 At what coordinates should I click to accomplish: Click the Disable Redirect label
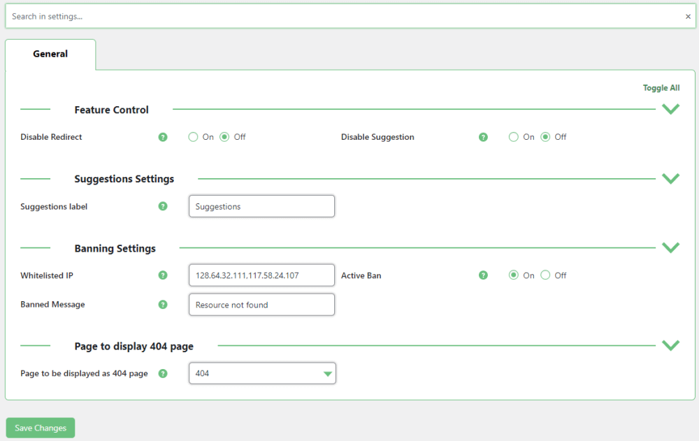coord(51,137)
